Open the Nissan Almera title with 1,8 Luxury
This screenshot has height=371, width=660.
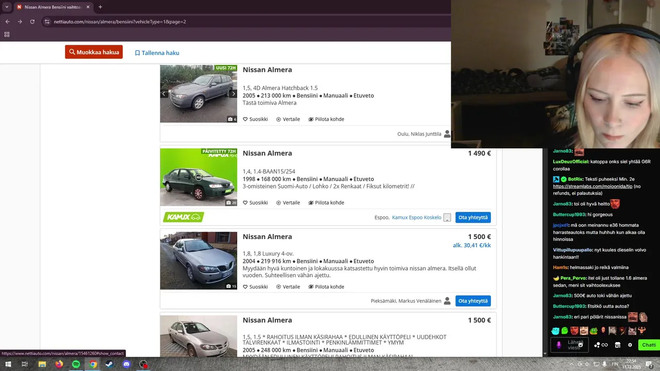267,237
